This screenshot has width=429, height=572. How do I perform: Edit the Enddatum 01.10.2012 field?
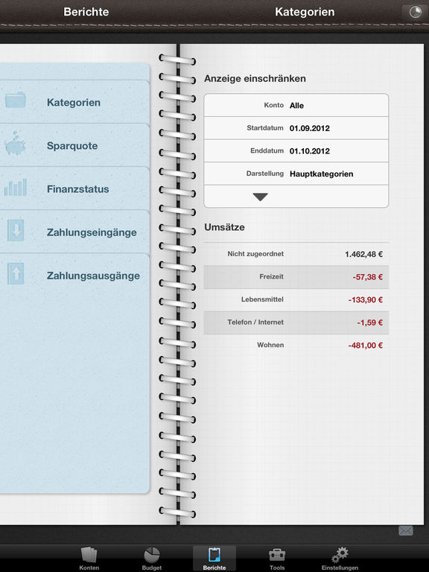[296, 151]
